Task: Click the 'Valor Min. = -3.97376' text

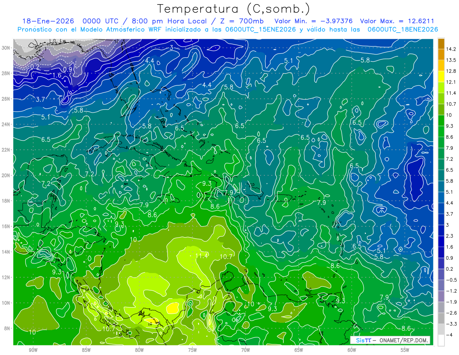Action: (x=314, y=21)
